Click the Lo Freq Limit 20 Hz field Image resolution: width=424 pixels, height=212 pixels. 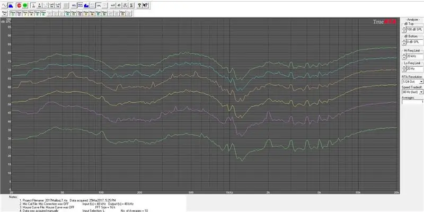click(x=414, y=68)
